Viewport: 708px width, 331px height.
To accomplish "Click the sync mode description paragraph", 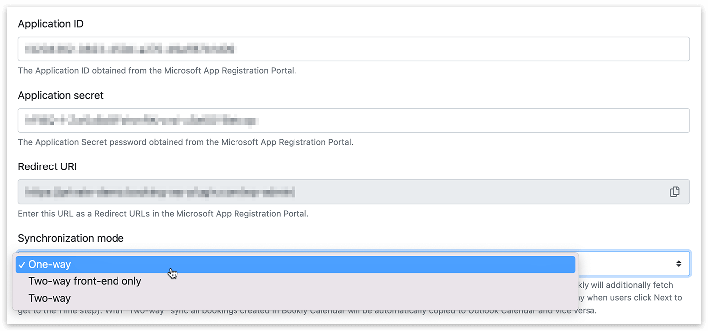I will click(350, 298).
